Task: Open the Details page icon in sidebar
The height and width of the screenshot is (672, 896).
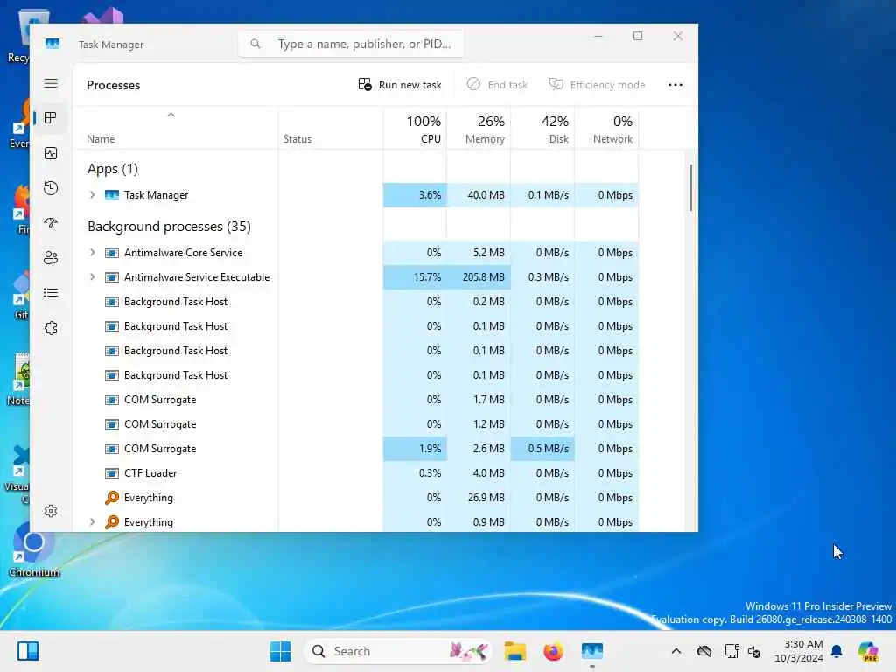Action: [x=51, y=293]
